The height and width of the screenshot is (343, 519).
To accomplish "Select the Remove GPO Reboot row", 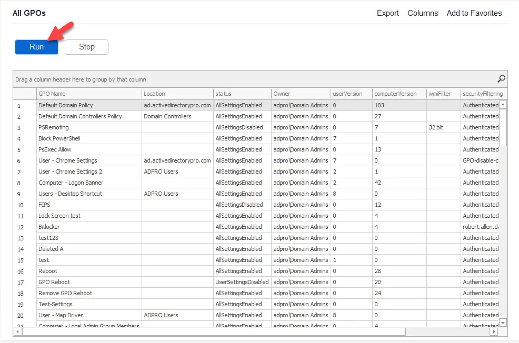I will point(256,293).
